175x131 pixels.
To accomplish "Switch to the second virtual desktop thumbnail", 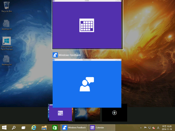I will click(87, 115).
